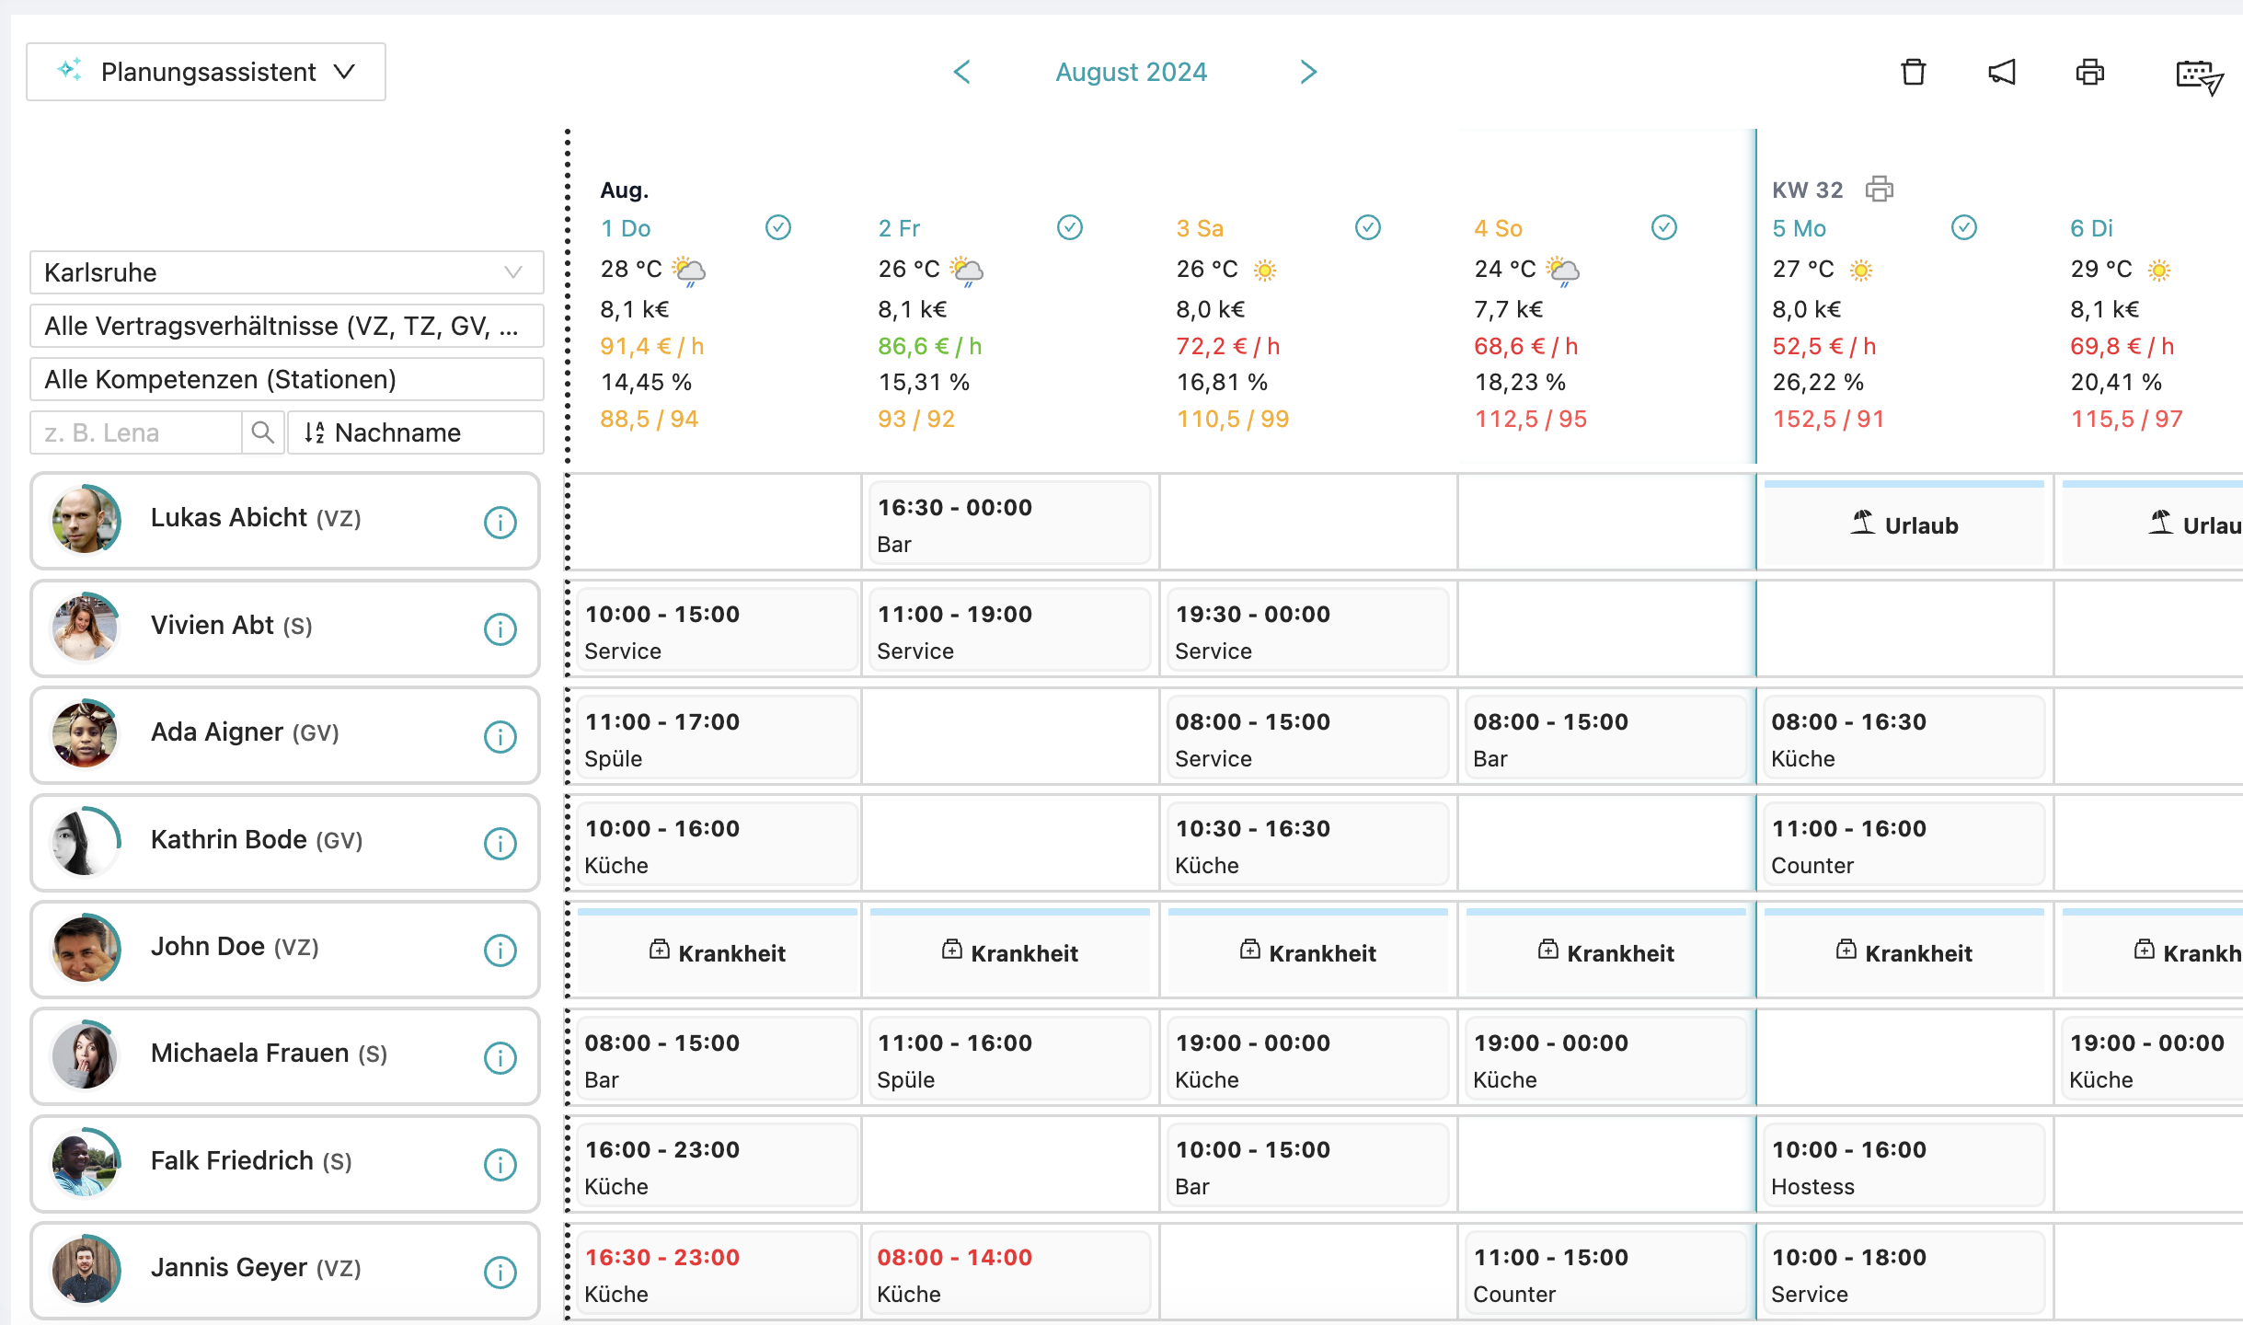Confirm day 1 Do via its checkmark circle
The width and height of the screenshot is (2243, 1325).
pyautogui.click(x=777, y=227)
